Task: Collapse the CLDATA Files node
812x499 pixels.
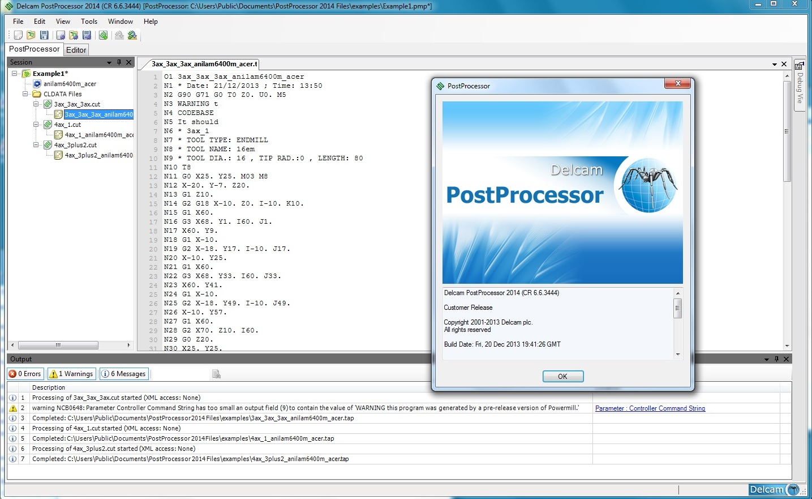Action: (x=25, y=94)
